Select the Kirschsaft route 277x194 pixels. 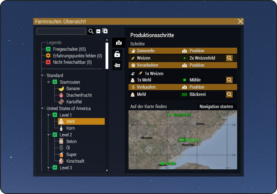[x=75, y=161]
